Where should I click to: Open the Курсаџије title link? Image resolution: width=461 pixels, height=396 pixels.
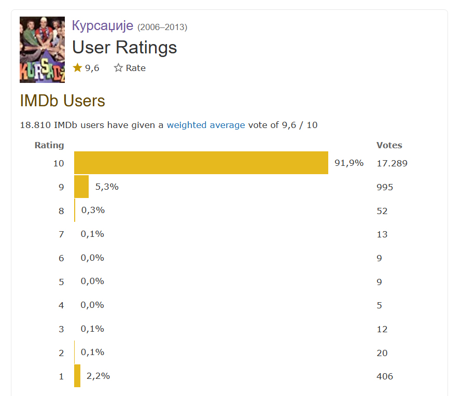(103, 25)
